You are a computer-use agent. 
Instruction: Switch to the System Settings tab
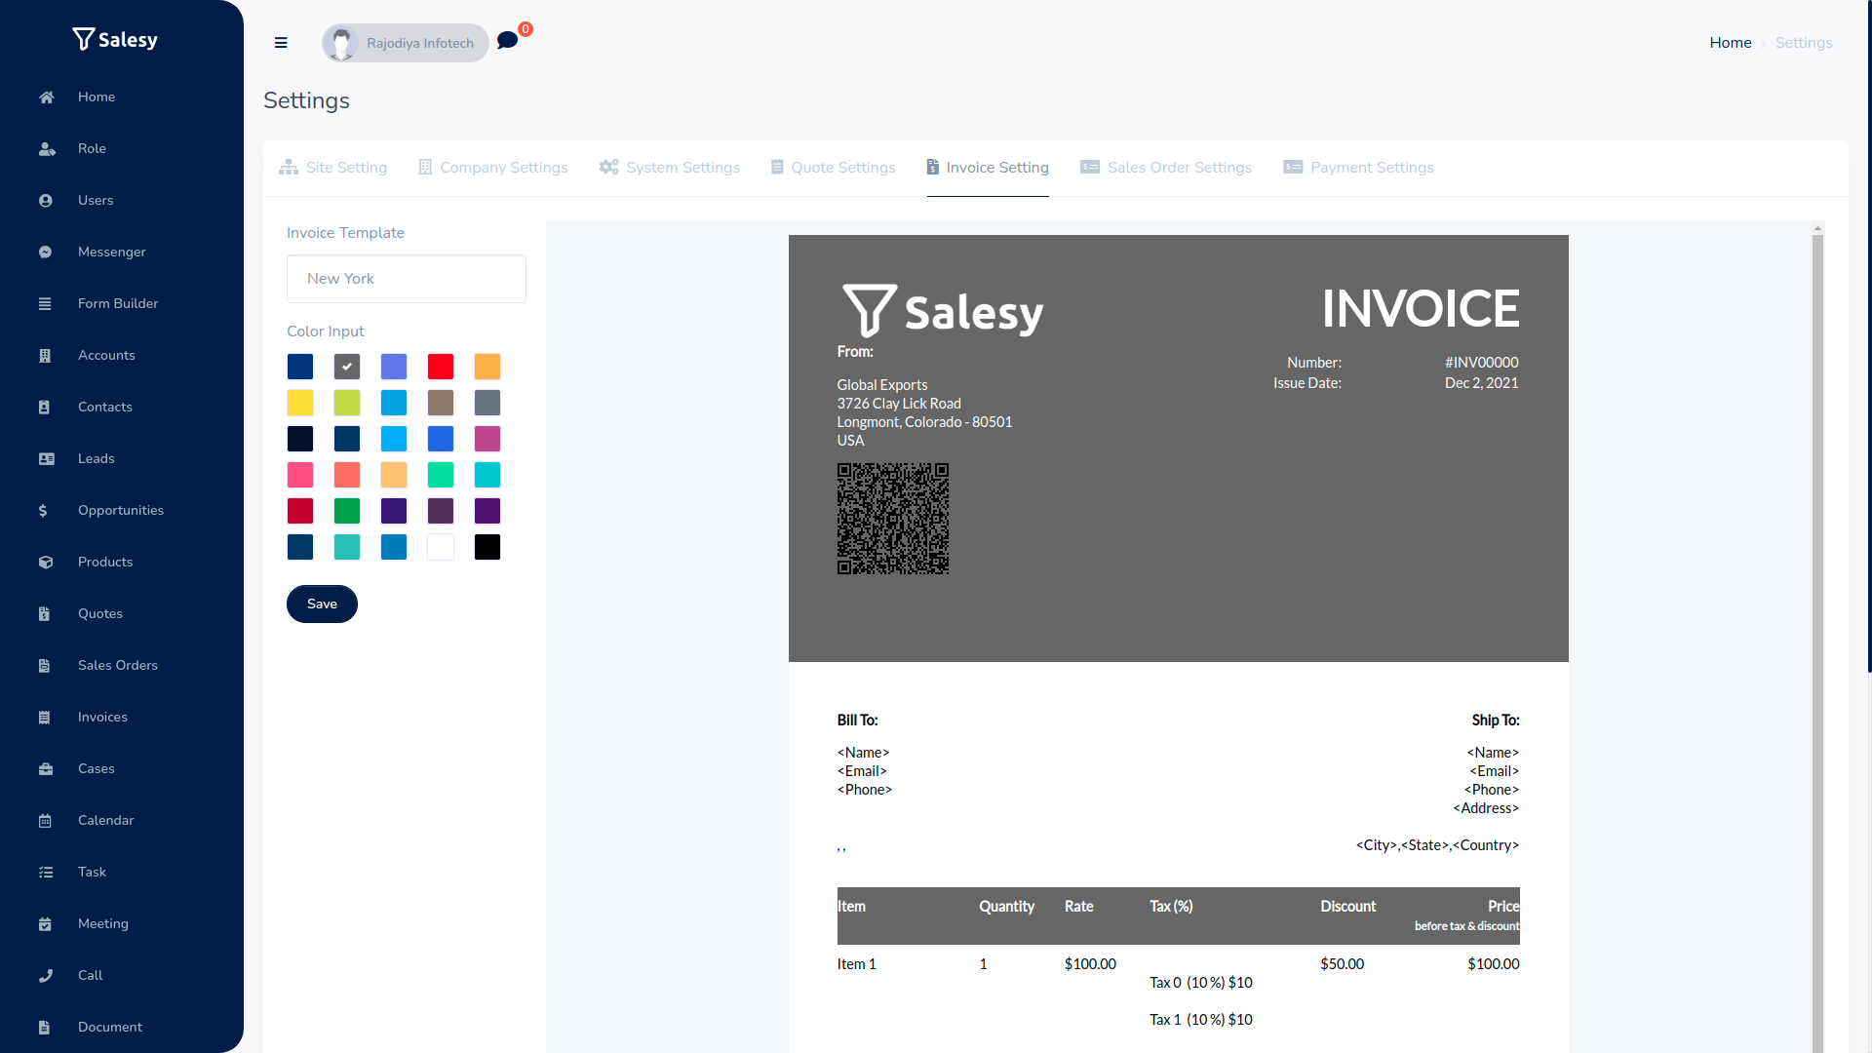(670, 168)
